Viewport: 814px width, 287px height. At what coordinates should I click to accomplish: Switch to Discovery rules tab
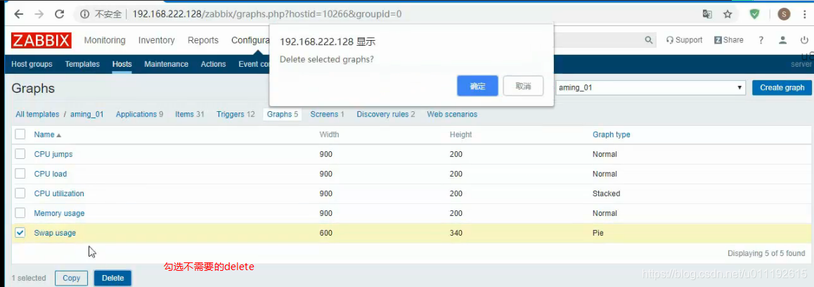382,115
